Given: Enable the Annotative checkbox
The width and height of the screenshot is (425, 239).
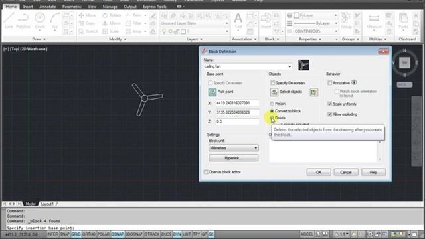Looking at the screenshot, I should (329, 83).
